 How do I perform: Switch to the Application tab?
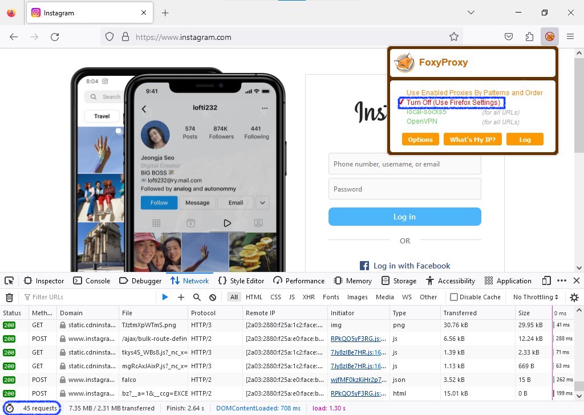[x=508, y=280]
